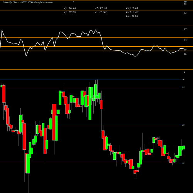The width and height of the screenshot is (193, 193).
Task: Select the open value 'O: 16.84'
Action: point(70,8)
